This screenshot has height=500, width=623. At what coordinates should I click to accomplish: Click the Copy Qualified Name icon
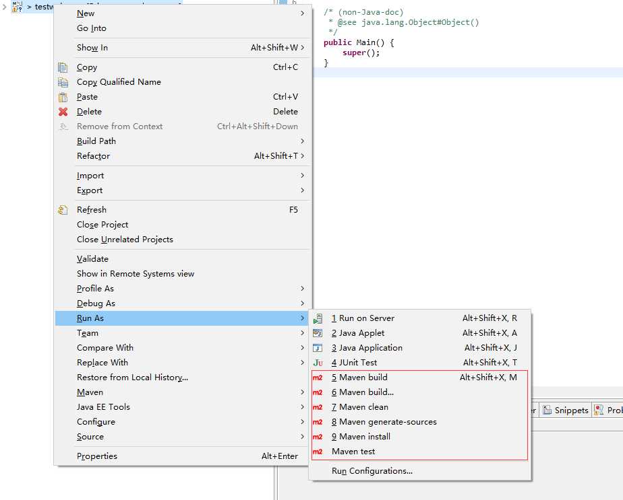(x=63, y=82)
